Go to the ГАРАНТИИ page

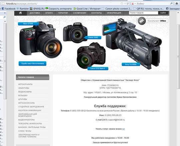63,13
